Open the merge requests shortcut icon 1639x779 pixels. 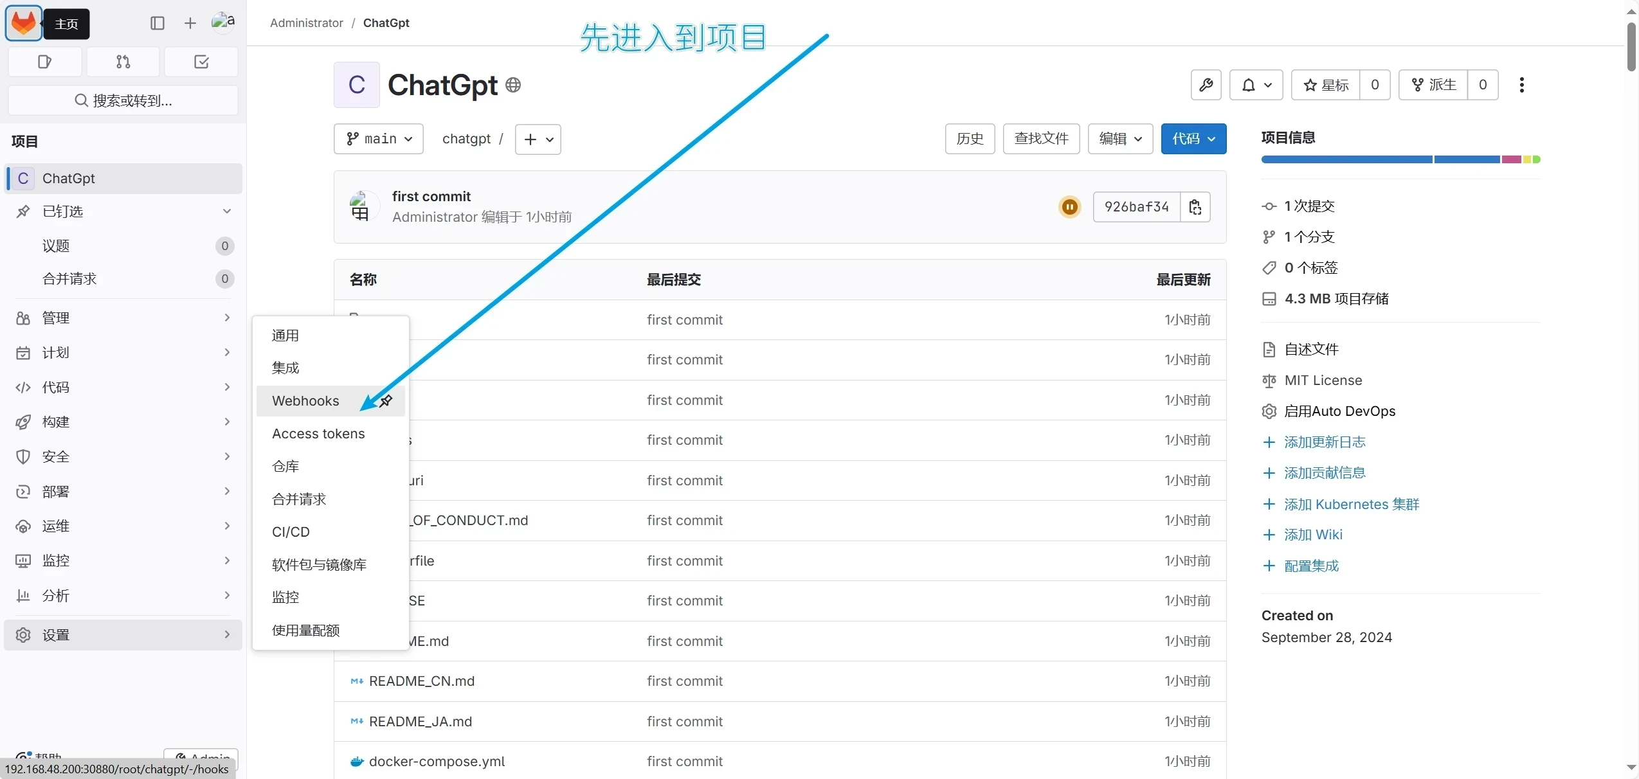click(123, 62)
